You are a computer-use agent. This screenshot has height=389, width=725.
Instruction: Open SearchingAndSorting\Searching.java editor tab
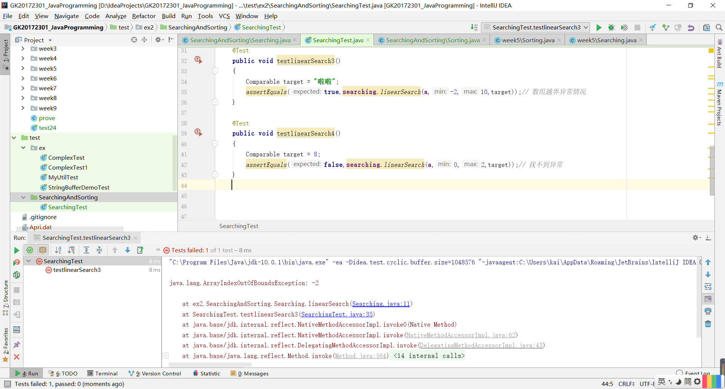click(x=240, y=40)
